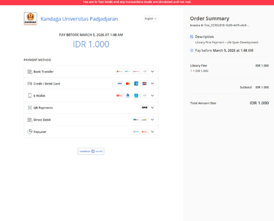Click the 'Subtotal' label
The image size is (274, 221).
pyautogui.click(x=246, y=87)
